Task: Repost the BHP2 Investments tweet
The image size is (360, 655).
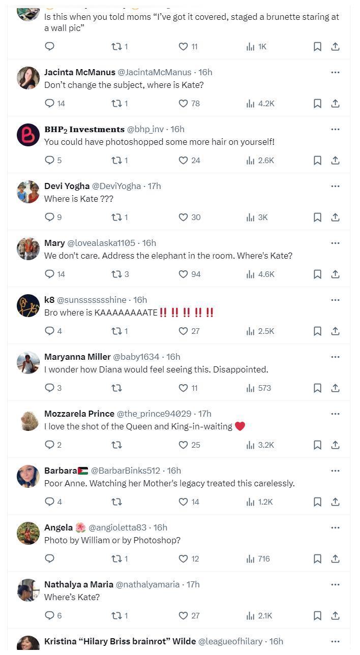Action: pos(117,161)
